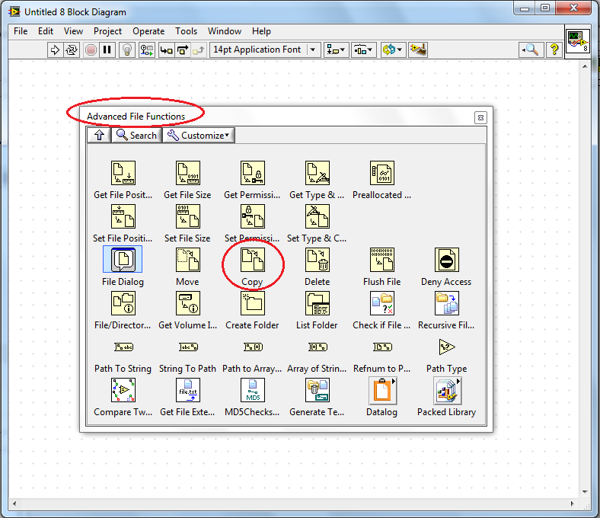Select the Refnum to Path function

(382, 347)
